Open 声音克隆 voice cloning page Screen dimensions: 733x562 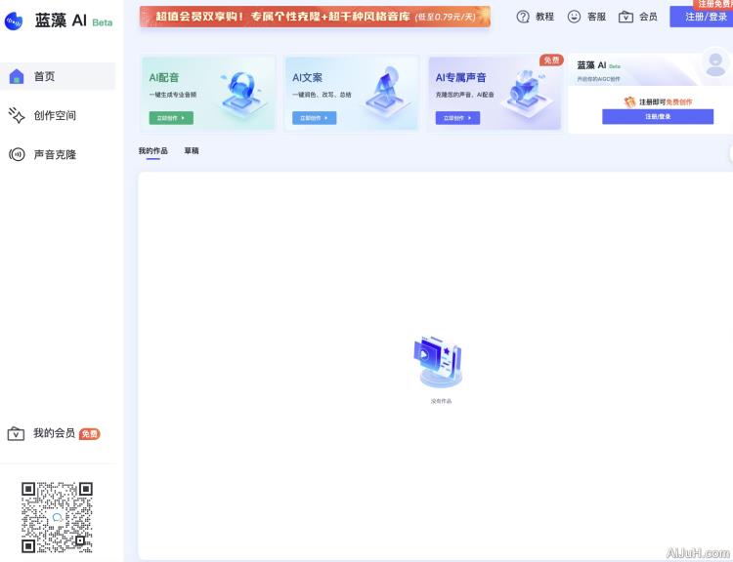coord(55,154)
